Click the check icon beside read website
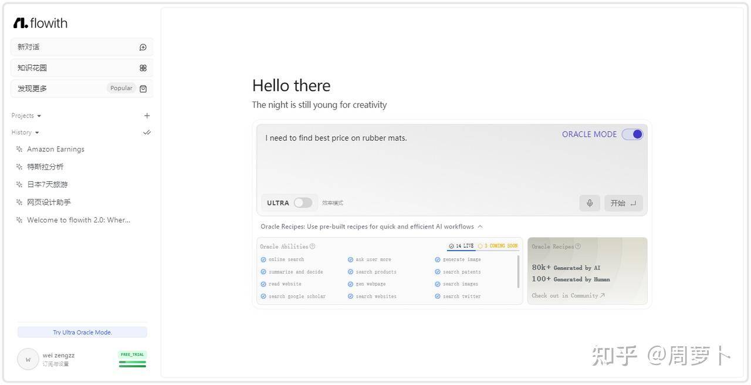The image size is (751, 385). tap(263, 284)
